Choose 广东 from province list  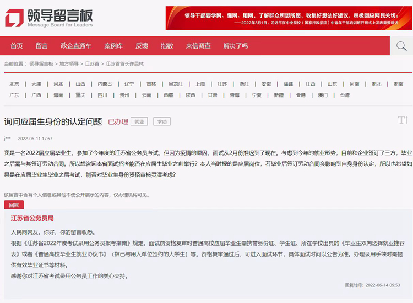click(x=14, y=95)
